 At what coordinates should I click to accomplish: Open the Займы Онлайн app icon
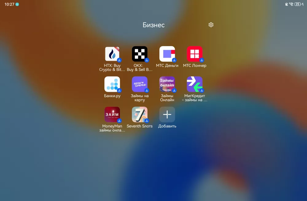click(x=167, y=84)
